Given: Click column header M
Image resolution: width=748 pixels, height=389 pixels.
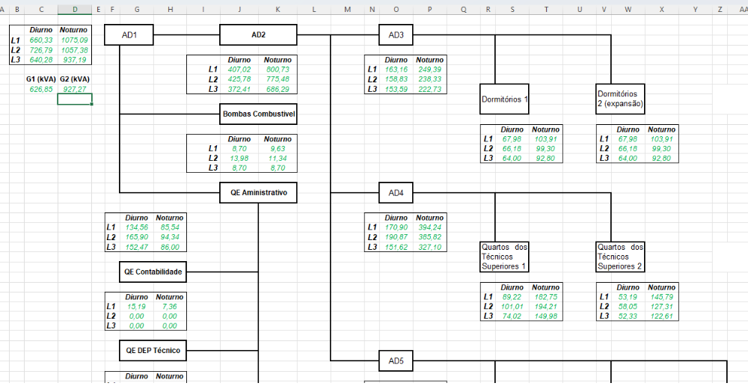Looking at the screenshot, I should tap(348, 9).
